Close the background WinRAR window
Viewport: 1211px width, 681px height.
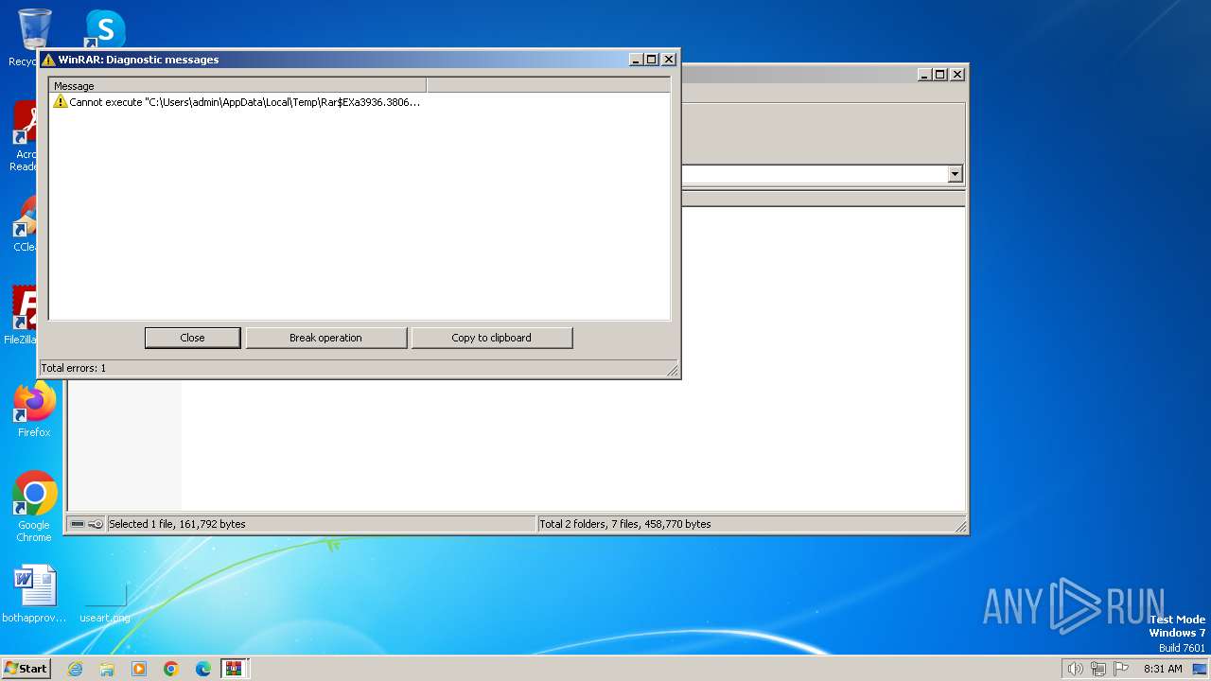point(957,74)
